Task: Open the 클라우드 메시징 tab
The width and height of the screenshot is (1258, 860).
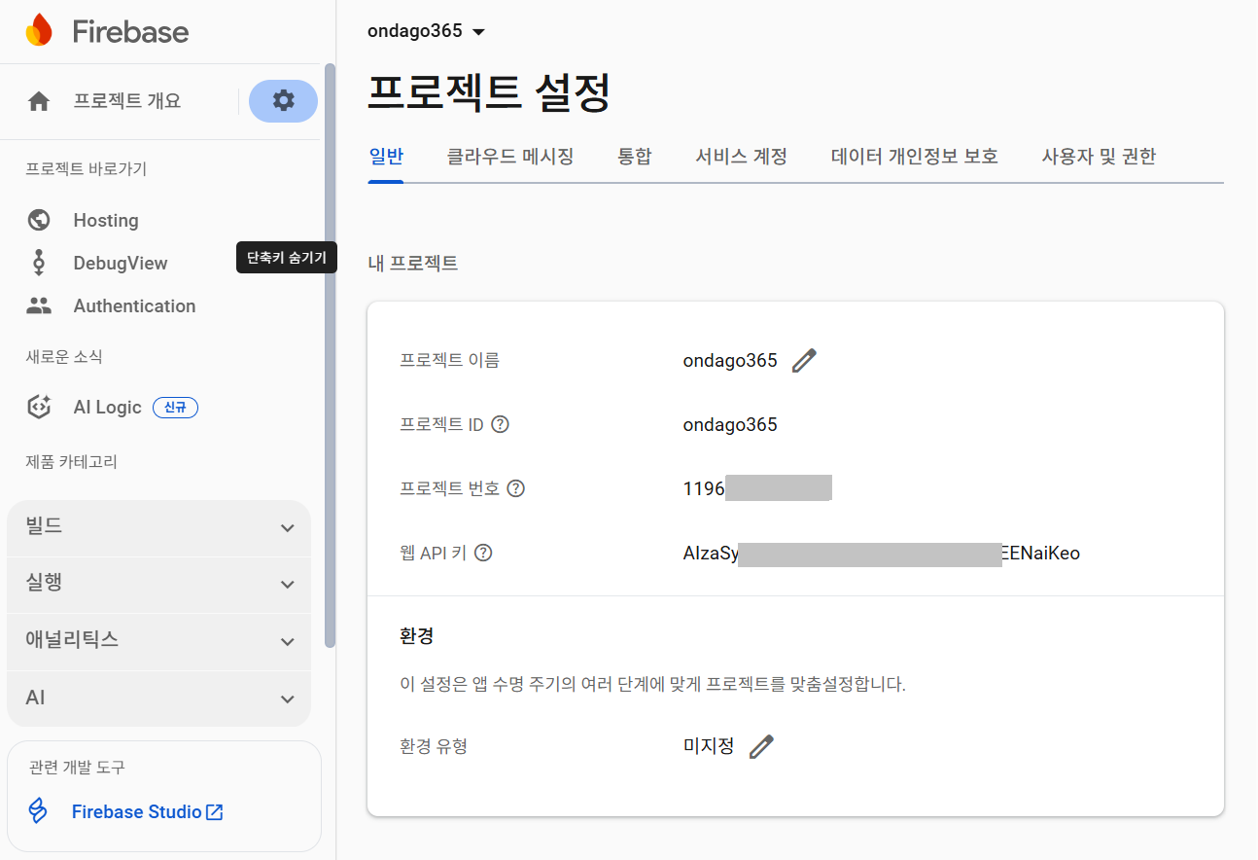Action: (x=510, y=156)
